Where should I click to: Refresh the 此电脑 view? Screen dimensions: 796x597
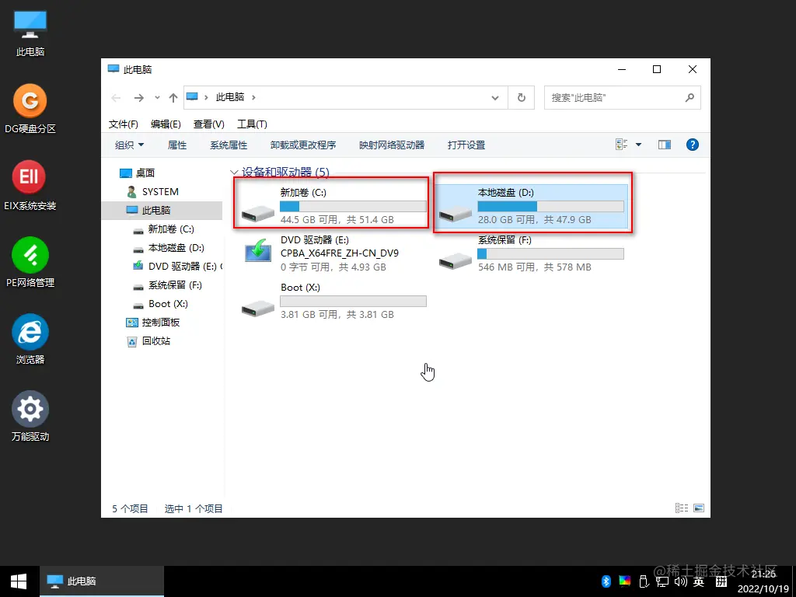[x=522, y=97]
